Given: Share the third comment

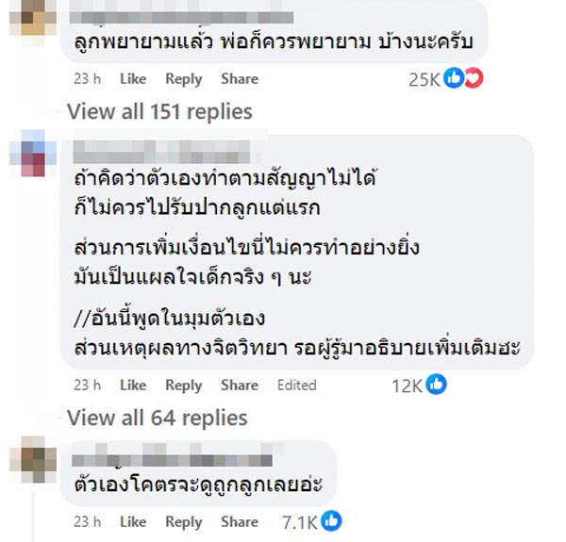Looking at the screenshot, I should click(240, 521).
